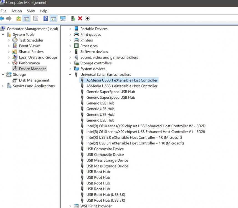Click the Processors chip icon
This screenshot has width=238, height=208.
pos(76,46)
